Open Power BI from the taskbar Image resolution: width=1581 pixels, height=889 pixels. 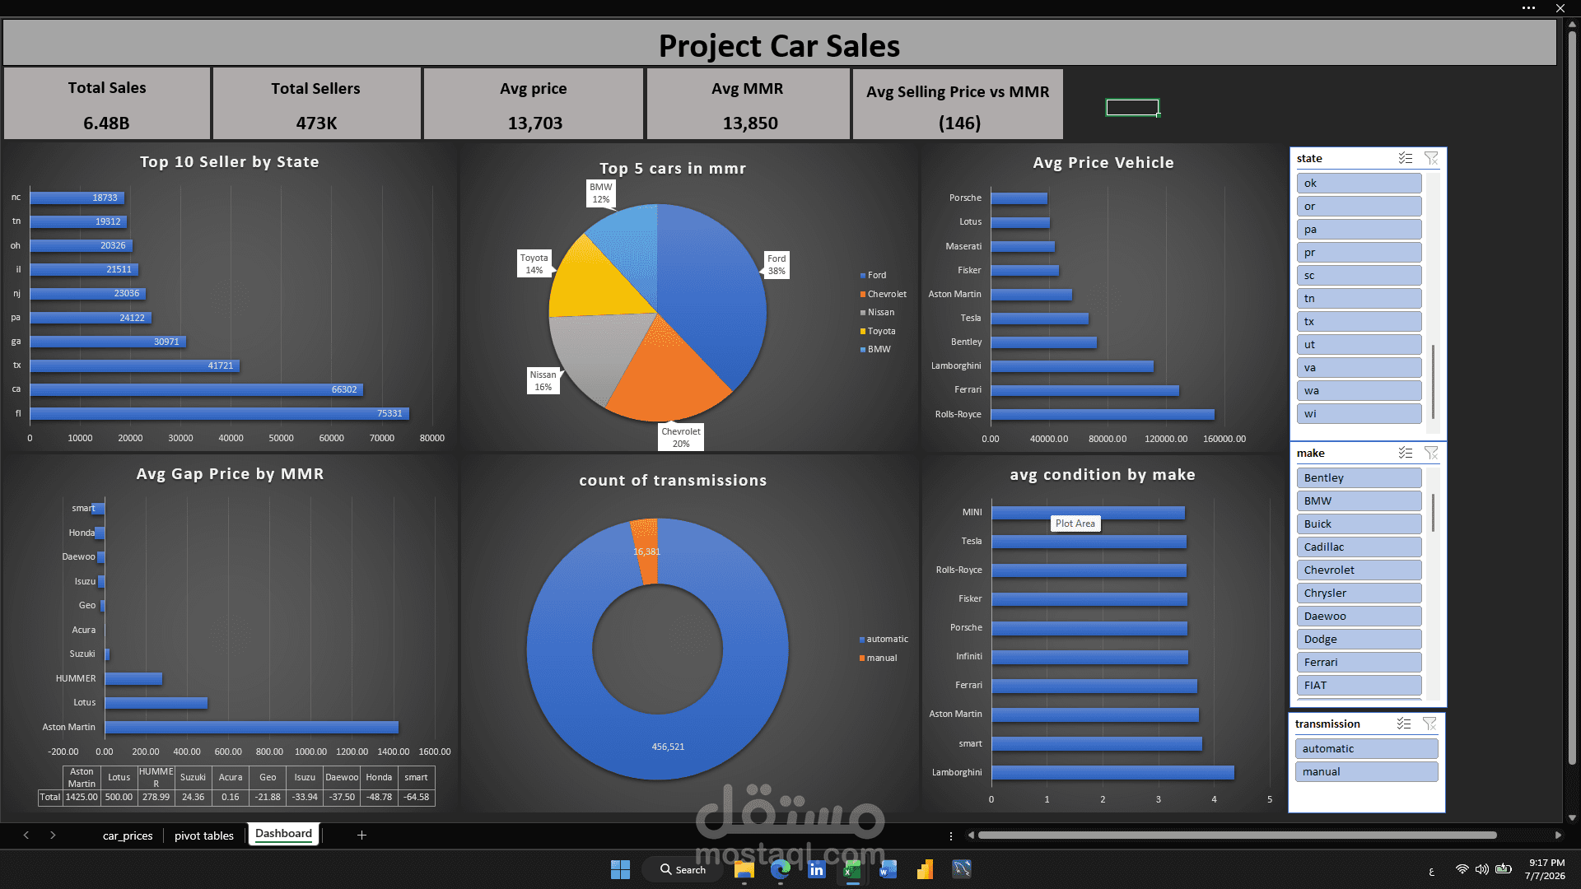925,869
